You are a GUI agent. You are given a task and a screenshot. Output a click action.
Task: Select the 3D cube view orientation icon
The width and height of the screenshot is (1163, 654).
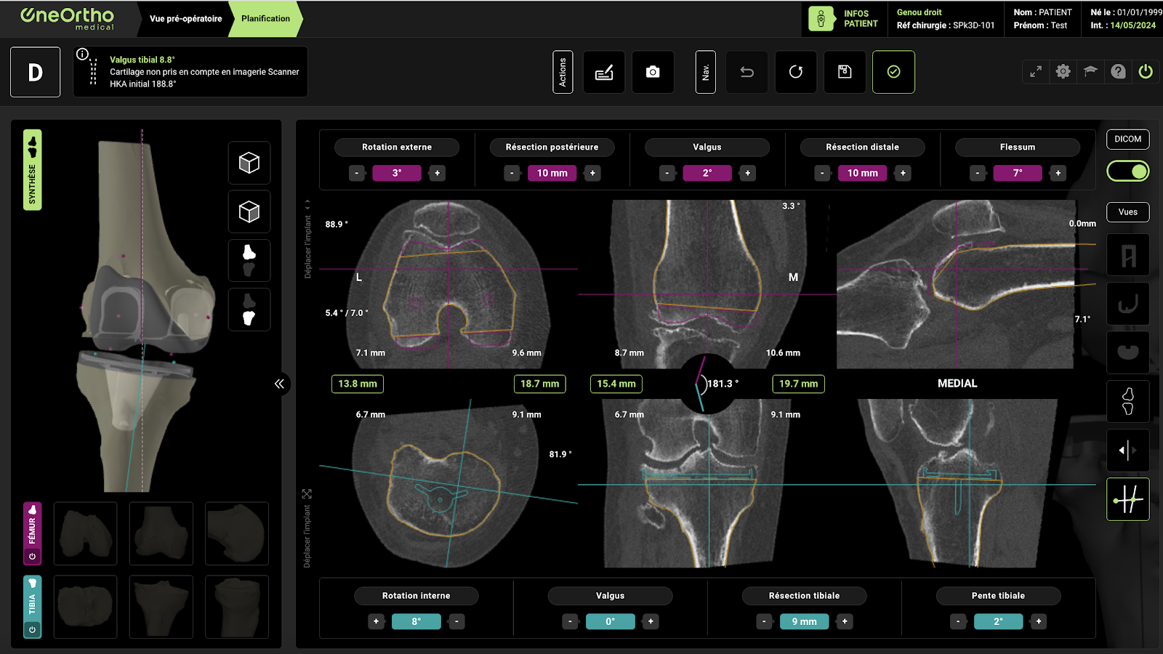[x=249, y=163]
